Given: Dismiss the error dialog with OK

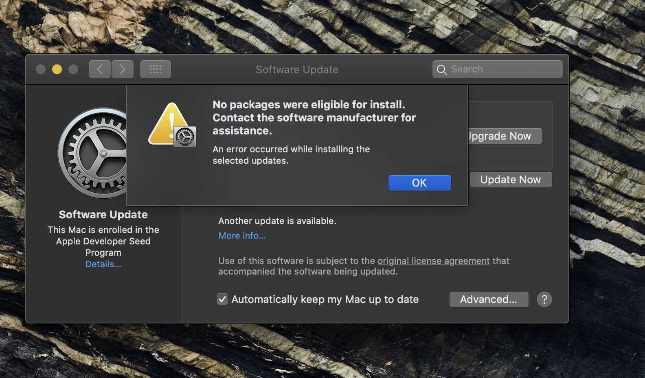Looking at the screenshot, I should click(419, 183).
